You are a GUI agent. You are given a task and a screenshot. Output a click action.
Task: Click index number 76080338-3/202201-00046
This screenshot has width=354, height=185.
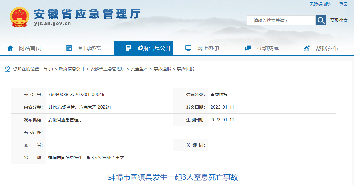tap(76, 95)
